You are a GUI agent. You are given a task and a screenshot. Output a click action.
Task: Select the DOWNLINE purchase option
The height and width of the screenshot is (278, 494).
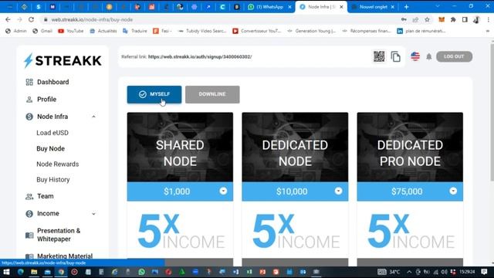[x=212, y=94]
